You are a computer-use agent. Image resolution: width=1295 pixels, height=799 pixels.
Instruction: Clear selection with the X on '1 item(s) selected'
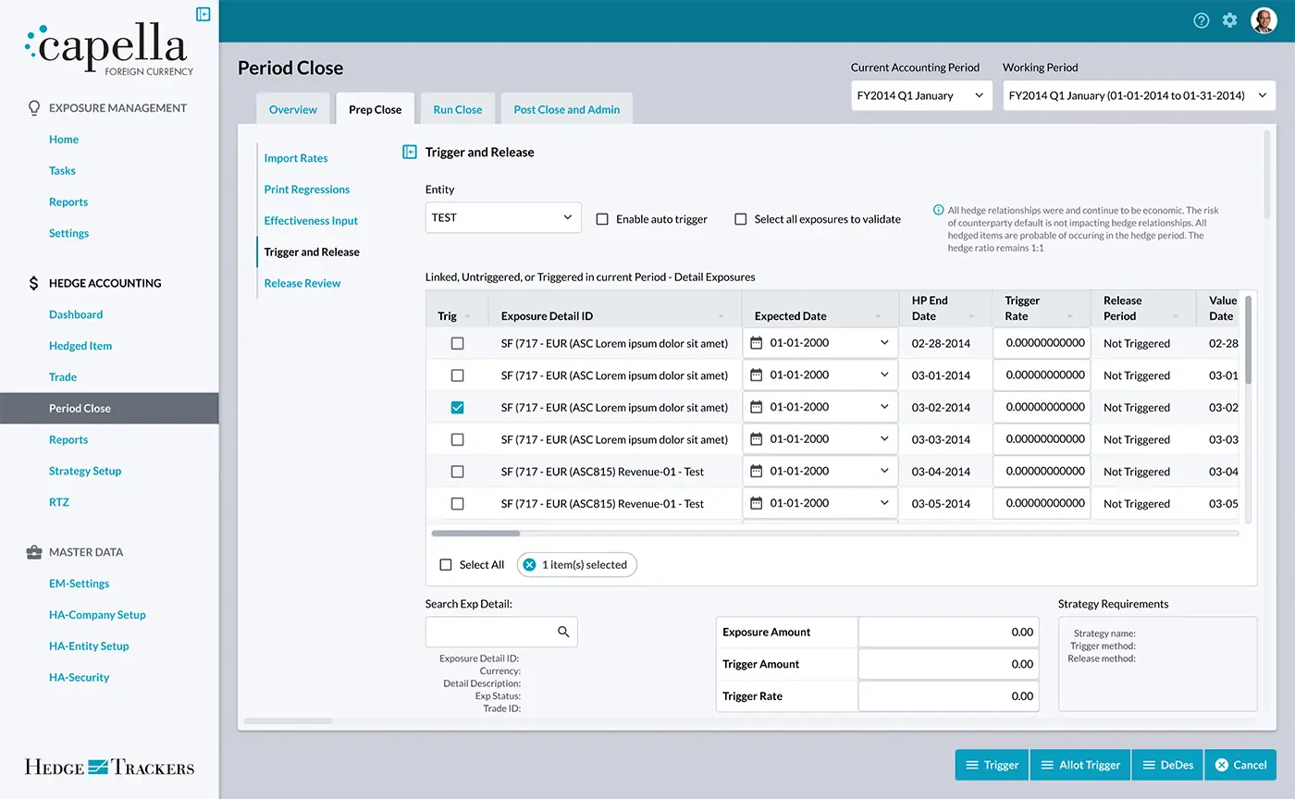point(530,564)
